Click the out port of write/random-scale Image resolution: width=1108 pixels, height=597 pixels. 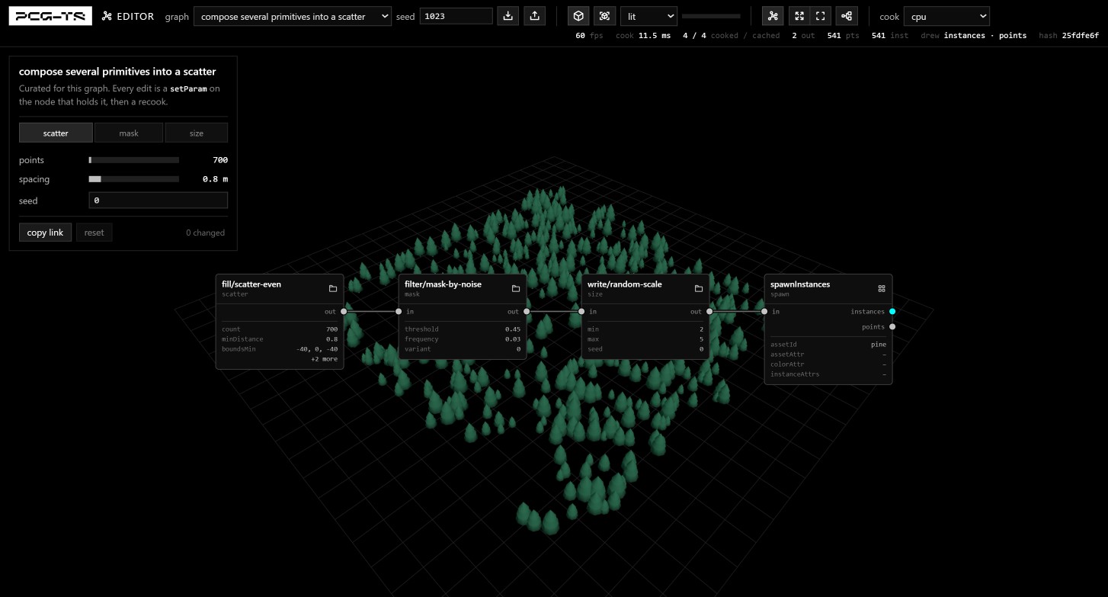coord(709,311)
